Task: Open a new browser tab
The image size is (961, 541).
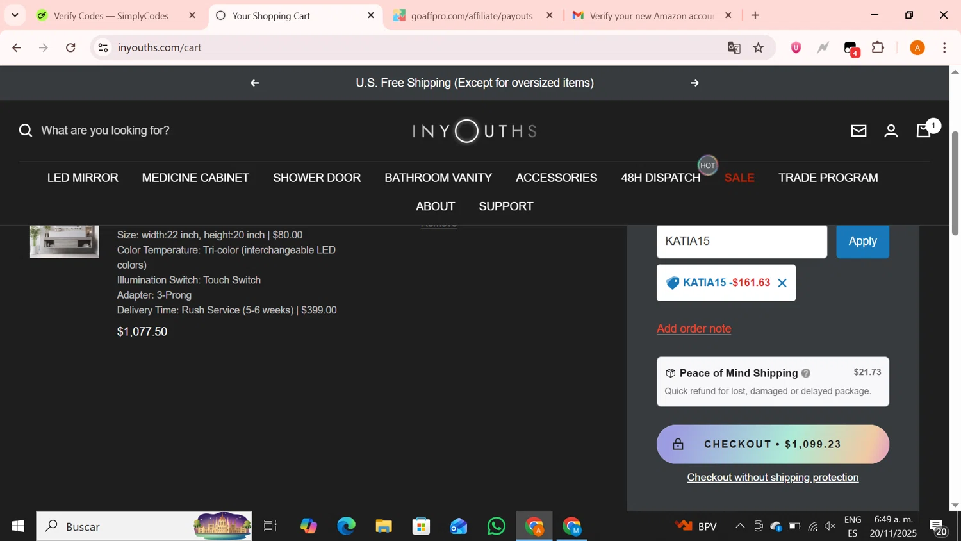Action: [x=755, y=15]
